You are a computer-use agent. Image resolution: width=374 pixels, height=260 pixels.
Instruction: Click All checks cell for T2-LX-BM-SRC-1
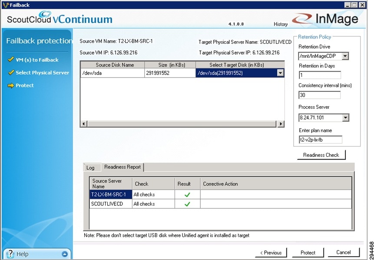coord(153,194)
